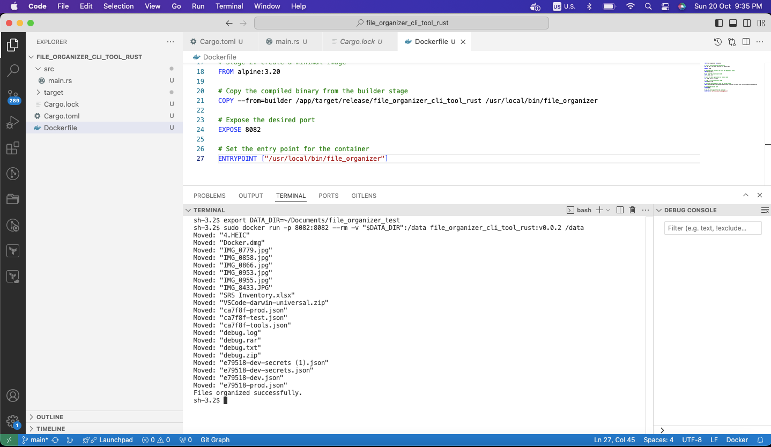The height and width of the screenshot is (447, 771).
Task: Open Git Graph from status bar
Action: [x=215, y=440]
